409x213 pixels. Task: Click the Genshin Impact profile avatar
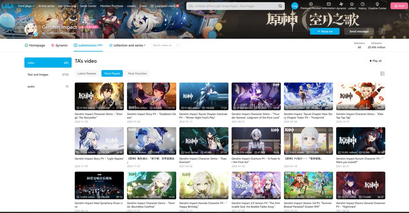pyautogui.click(x=31, y=30)
